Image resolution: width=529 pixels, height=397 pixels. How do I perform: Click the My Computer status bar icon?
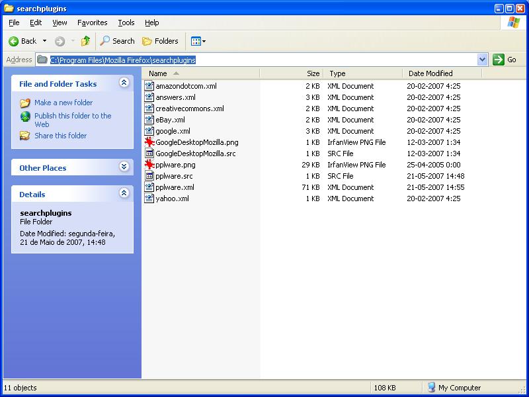[432, 387]
